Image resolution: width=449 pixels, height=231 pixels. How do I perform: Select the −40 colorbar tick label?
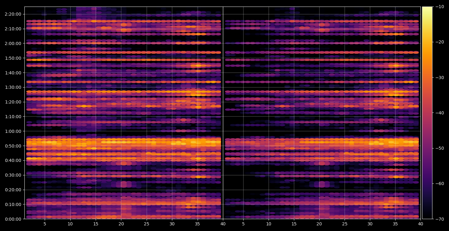(x=440, y=113)
